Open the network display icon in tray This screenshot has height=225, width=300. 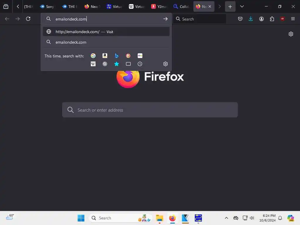point(245,218)
